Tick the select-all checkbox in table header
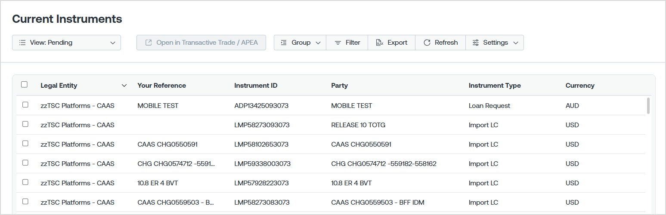The image size is (666, 215). point(25,85)
